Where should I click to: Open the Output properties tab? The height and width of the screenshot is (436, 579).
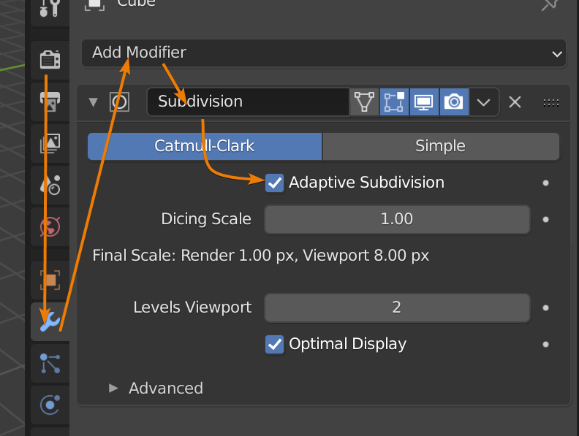tap(50, 102)
